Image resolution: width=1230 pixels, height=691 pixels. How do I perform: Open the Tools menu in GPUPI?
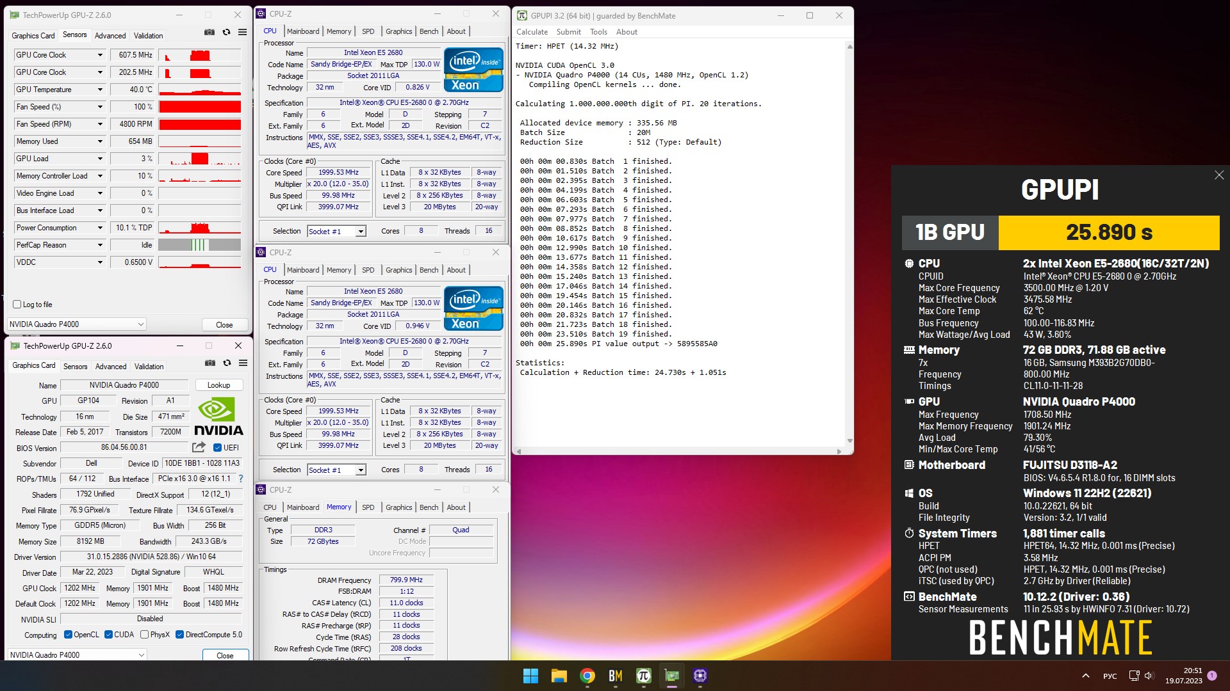point(598,32)
